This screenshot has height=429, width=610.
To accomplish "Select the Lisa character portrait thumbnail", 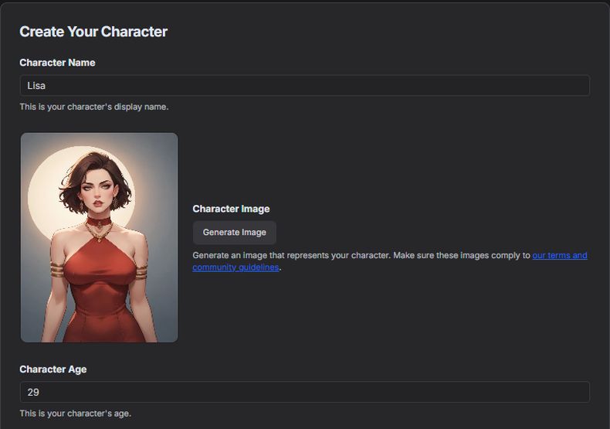I will (x=99, y=237).
